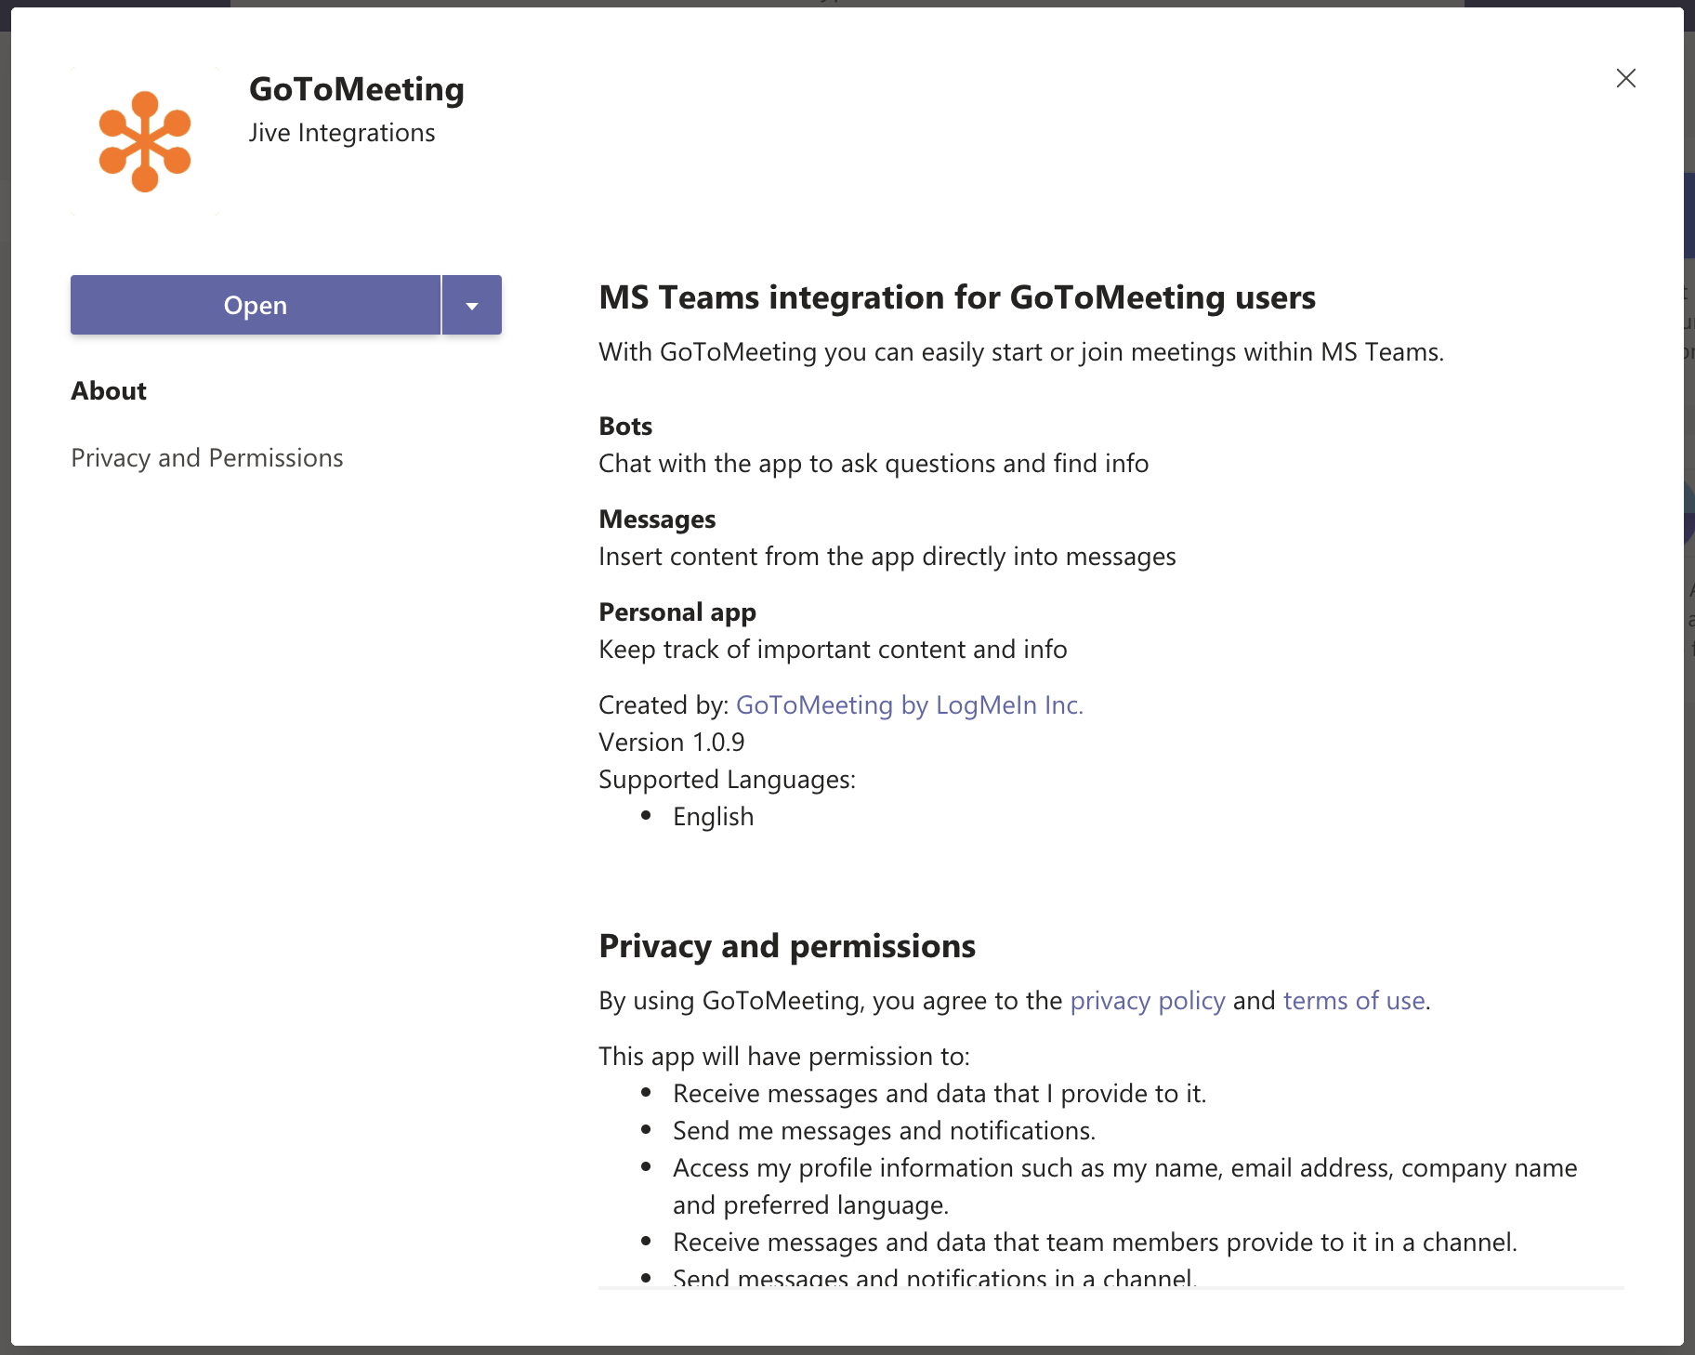Click the 'Send me messages and notifications' permission
Viewport: 1695px width, 1355px height.
coord(884,1131)
